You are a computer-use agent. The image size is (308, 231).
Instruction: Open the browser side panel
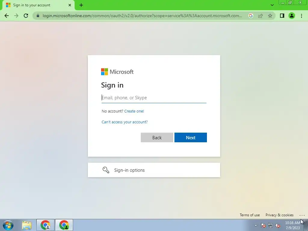282,16
